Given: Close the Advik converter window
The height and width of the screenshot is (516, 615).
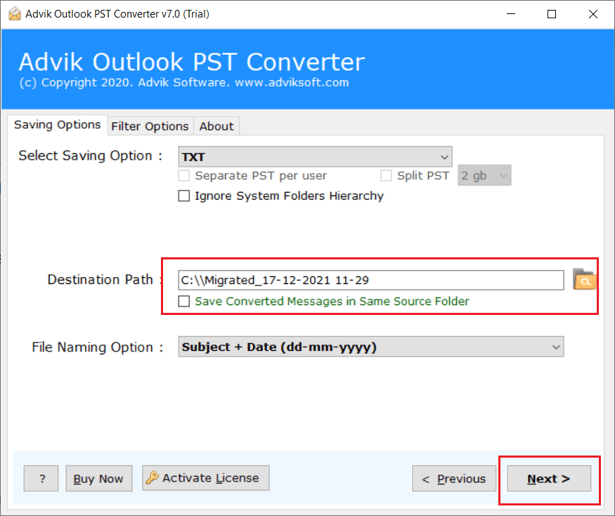Looking at the screenshot, I should [593, 14].
